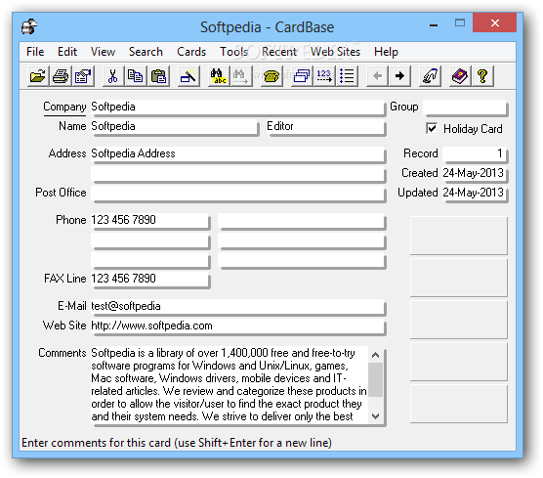The image size is (543, 478).
Task: Click the new card wand icon
Action: pyautogui.click(x=188, y=75)
